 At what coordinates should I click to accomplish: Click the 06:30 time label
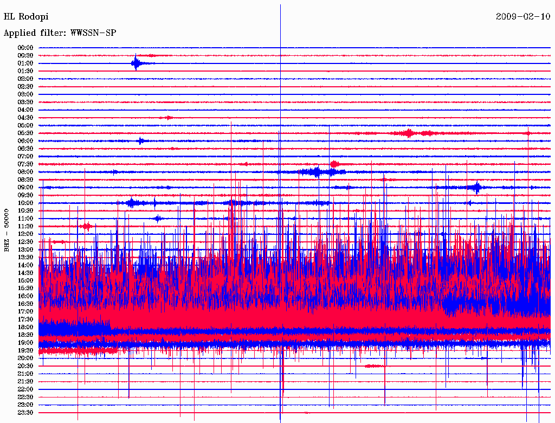[25, 149]
